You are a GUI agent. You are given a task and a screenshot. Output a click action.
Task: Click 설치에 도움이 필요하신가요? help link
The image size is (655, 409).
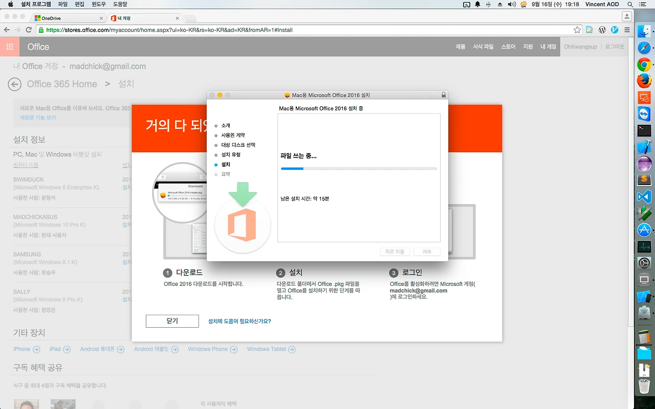[x=239, y=321]
